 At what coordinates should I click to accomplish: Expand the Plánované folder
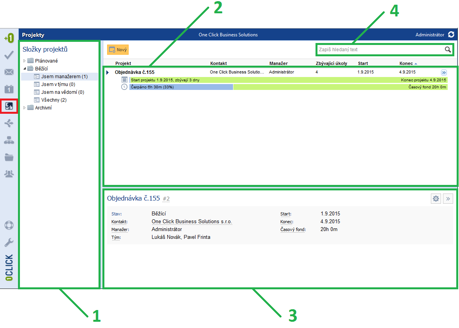click(x=25, y=61)
